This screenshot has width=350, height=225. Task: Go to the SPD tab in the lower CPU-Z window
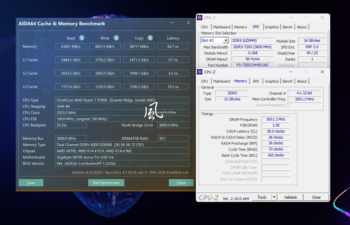(x=256, y=81)
